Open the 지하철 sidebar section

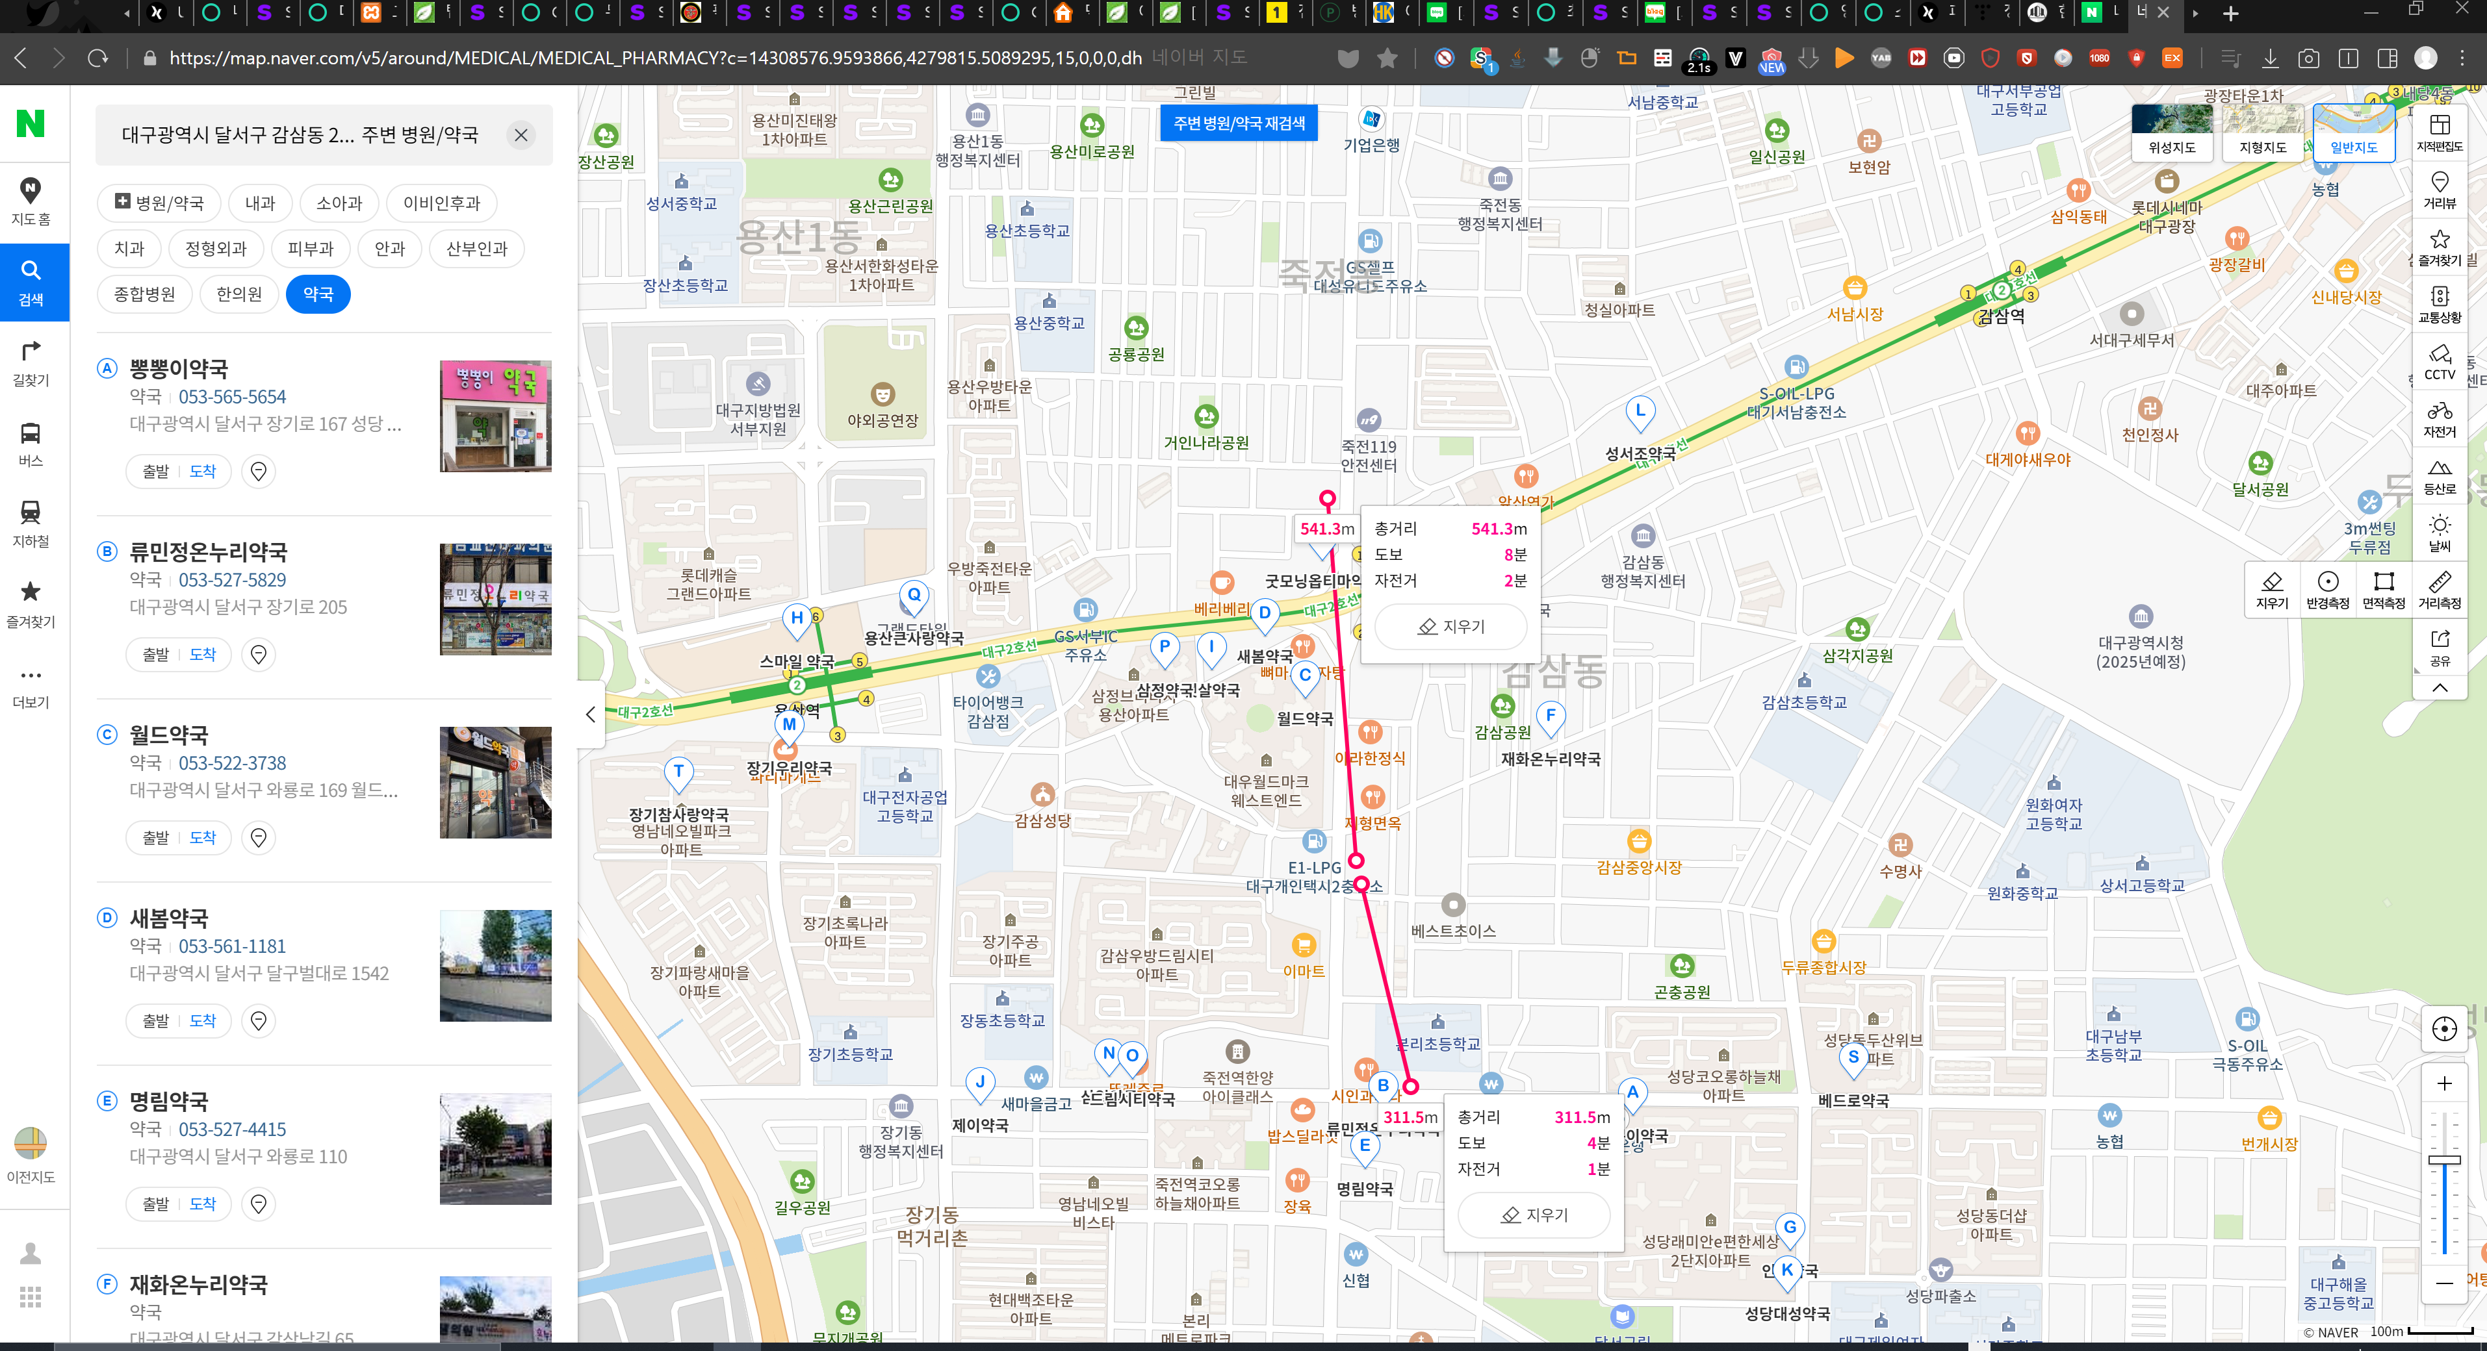(x=31, y=524)
